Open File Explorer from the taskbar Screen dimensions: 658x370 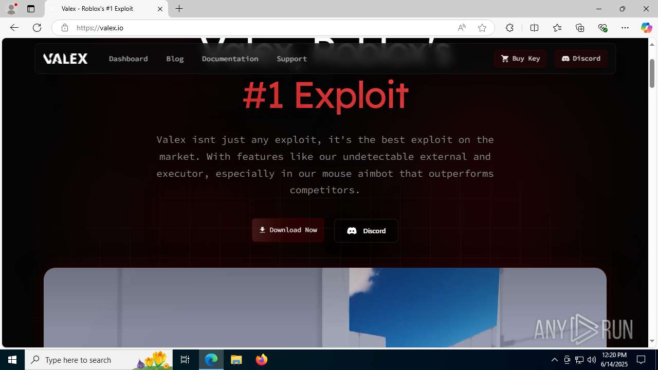tap(236, 360)
